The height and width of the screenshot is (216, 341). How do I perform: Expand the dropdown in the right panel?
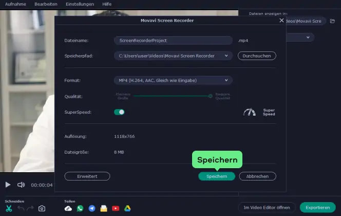pyautogui.click(x=308, y=37)
